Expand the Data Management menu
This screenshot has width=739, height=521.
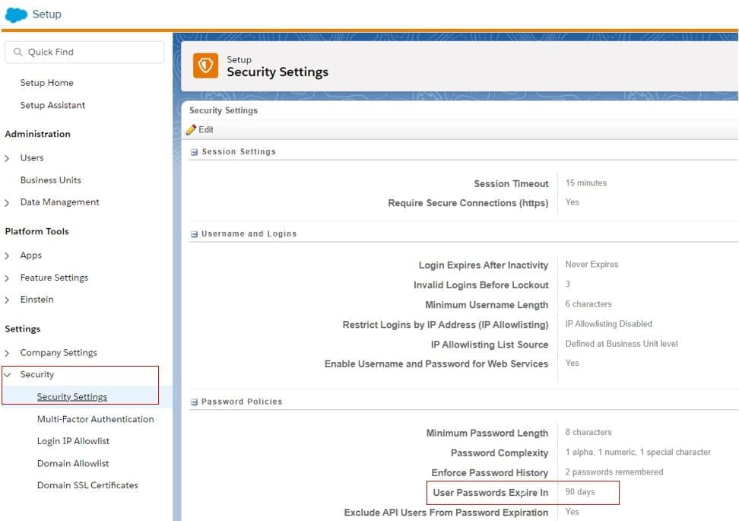click(x=8, y=202)
